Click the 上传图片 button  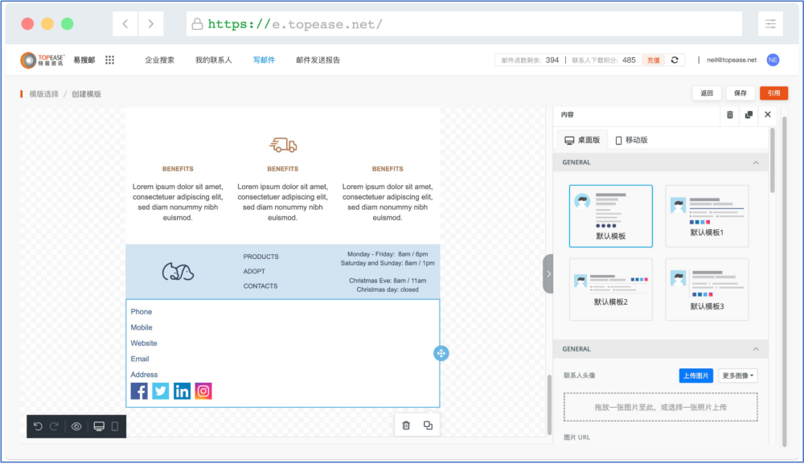pos(695,376)
